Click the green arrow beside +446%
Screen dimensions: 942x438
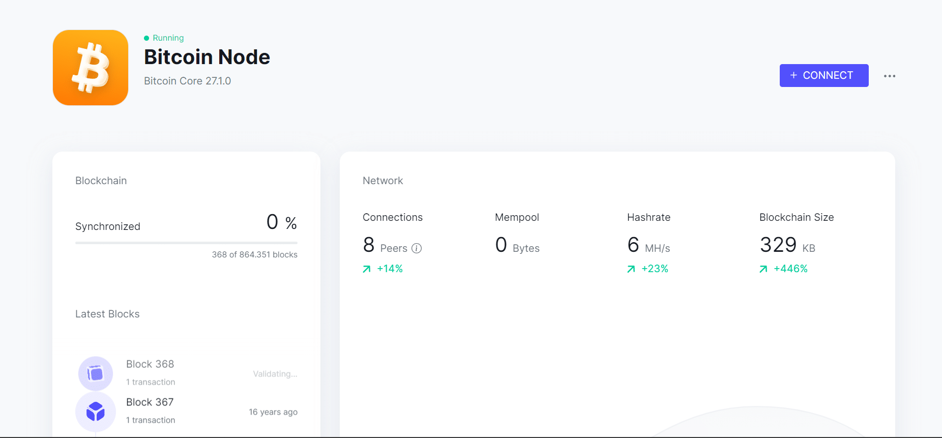763,269
